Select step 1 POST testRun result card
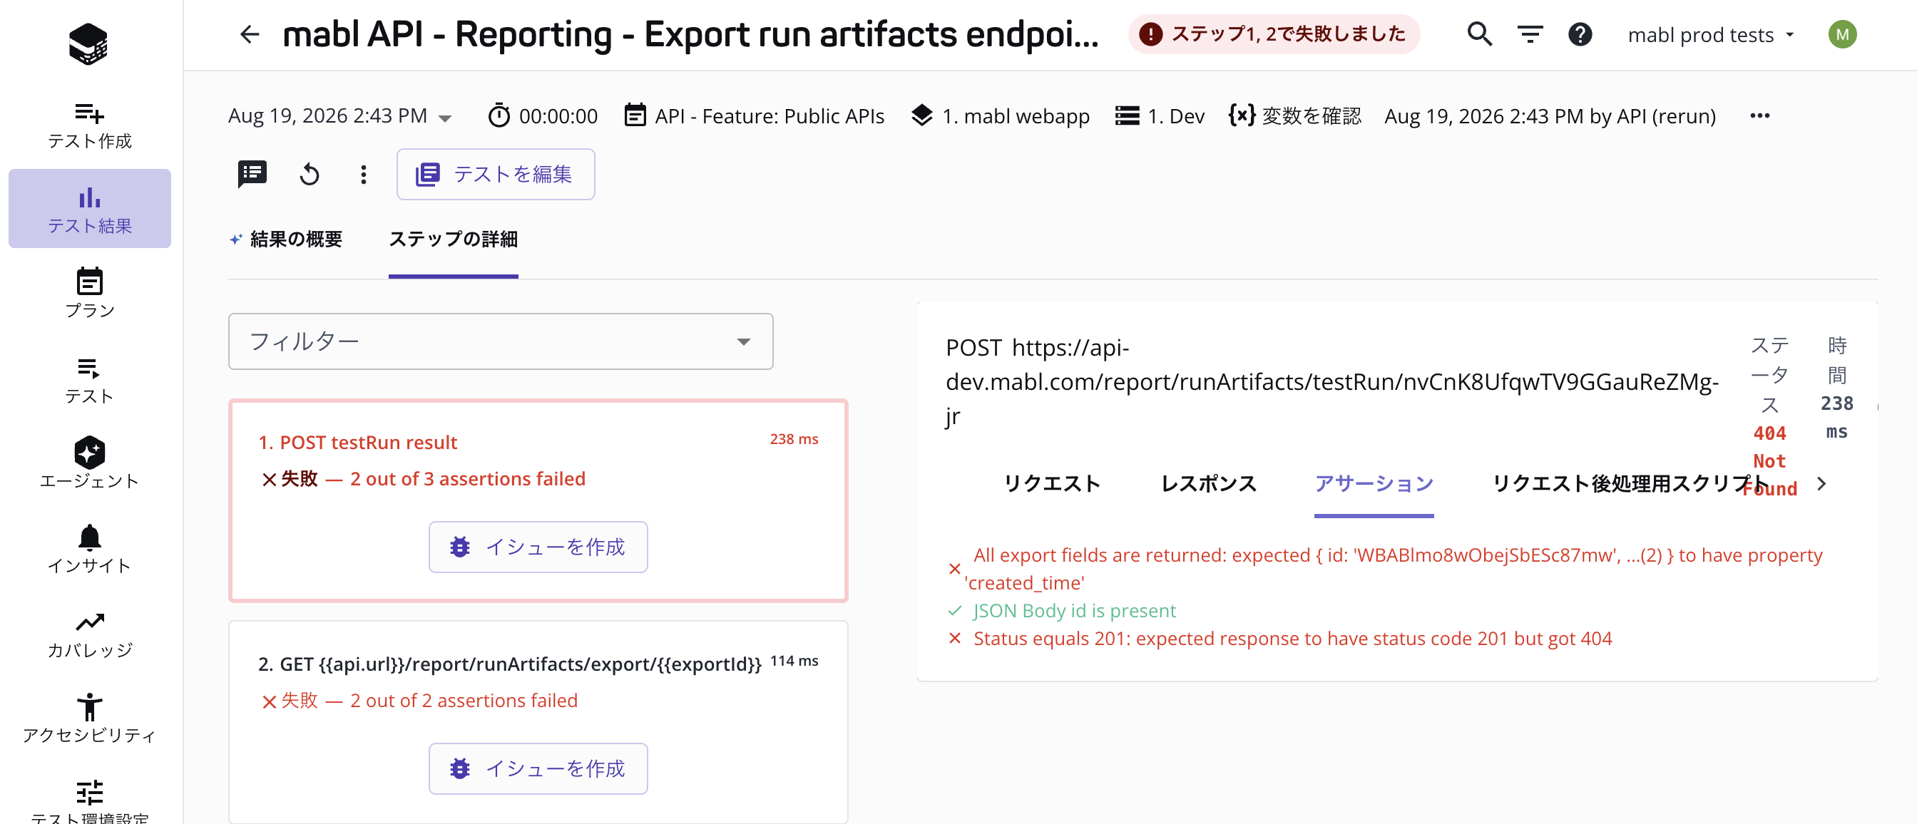 (x=538, y=500)
